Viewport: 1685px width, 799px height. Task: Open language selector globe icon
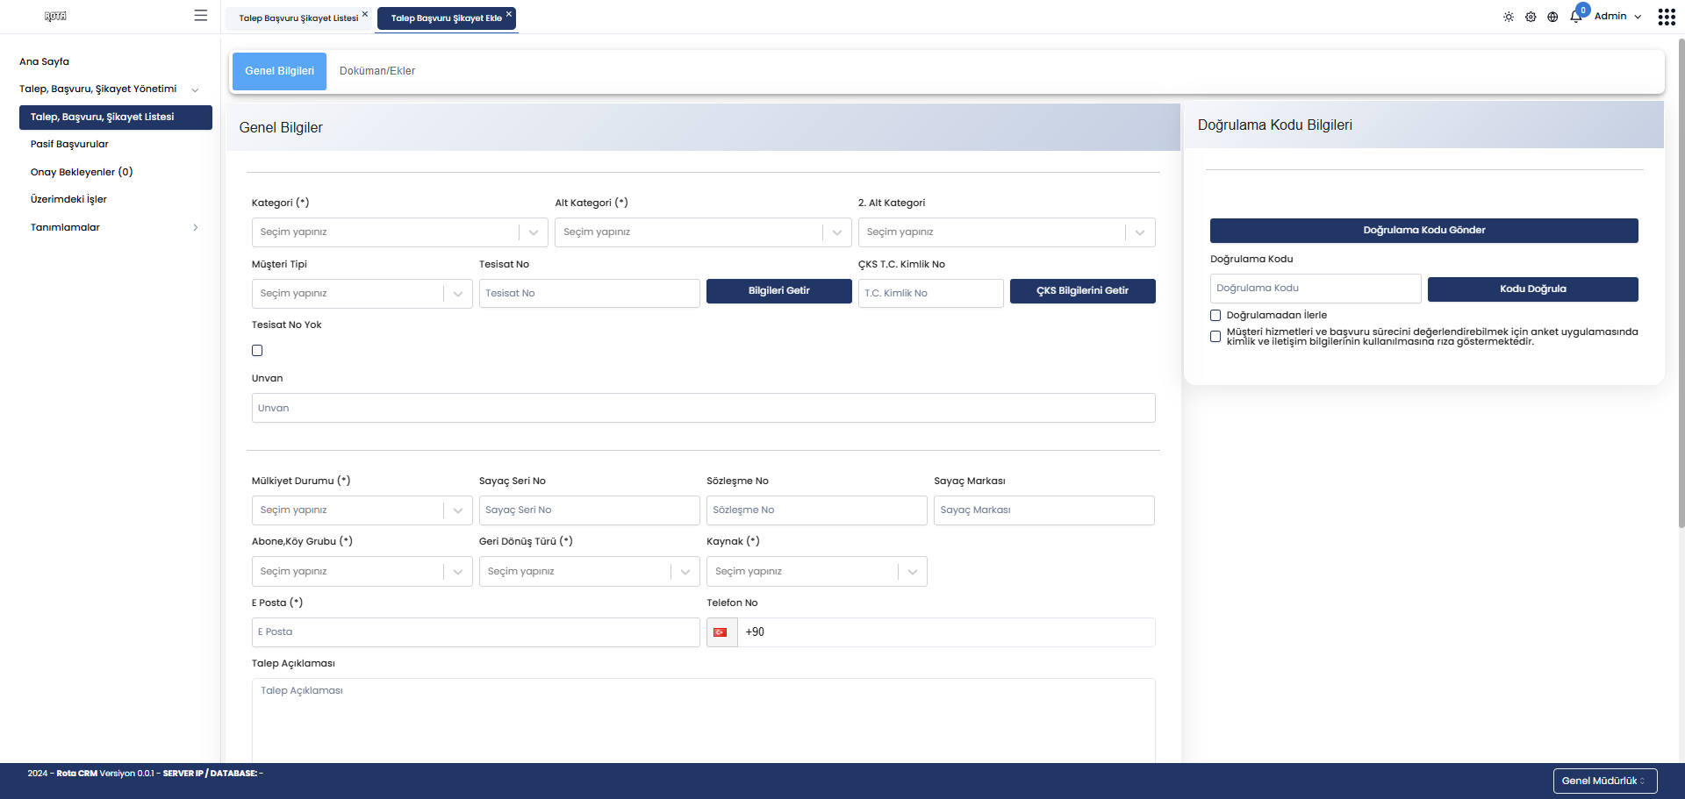pos(1552,17)
